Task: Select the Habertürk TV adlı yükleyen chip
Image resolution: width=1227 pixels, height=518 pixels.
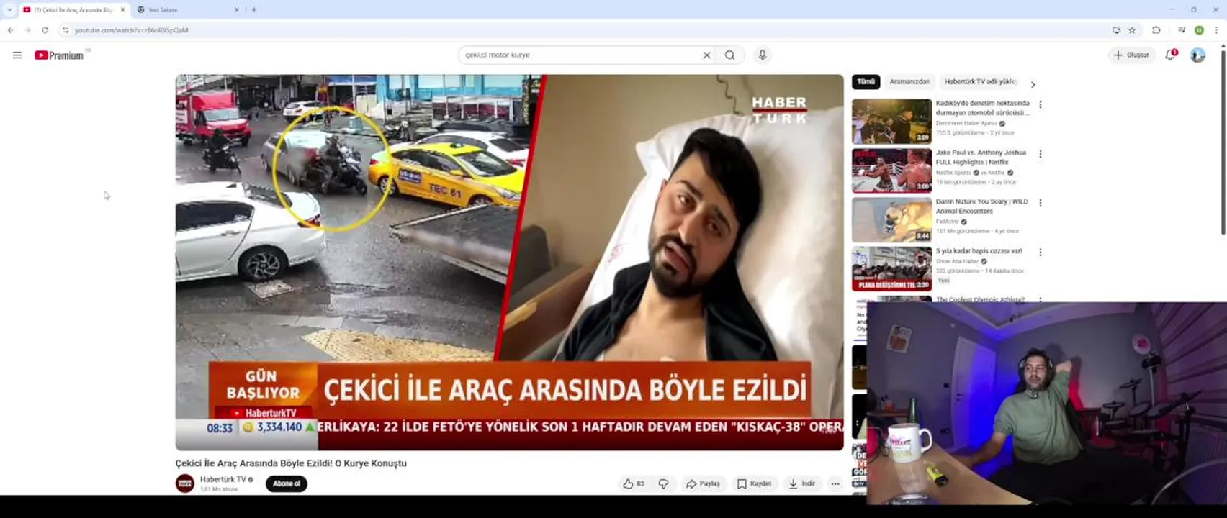Action: 980,82
